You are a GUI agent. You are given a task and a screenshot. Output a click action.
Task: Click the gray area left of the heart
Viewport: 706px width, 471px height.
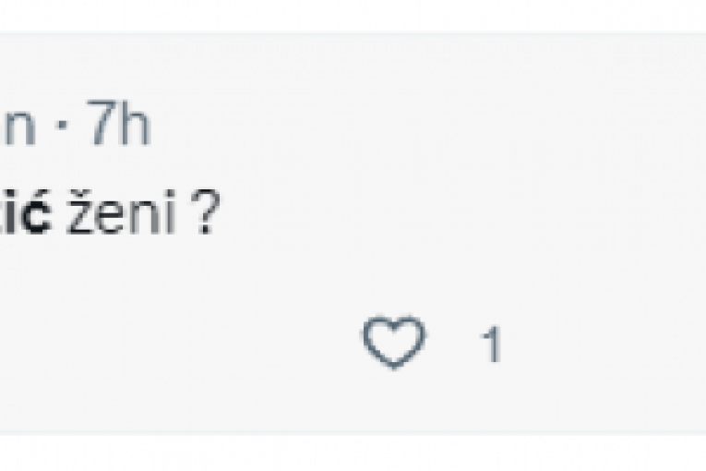pos(231,345)
